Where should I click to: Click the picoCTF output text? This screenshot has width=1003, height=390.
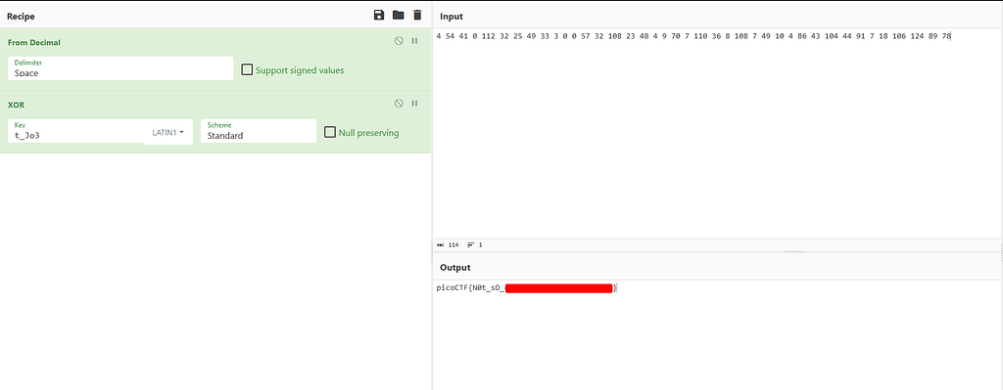pyautogui.click(x=526, y=288)
